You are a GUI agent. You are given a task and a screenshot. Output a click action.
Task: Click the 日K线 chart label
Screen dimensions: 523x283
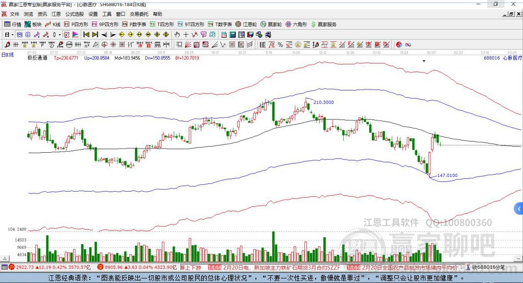(x=8, y=55)
